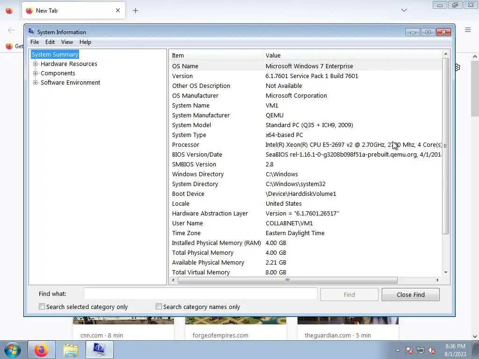Click the Firefox taskbar icon
The height and width of the screenshot is (359, 479).
[x=42, y=350]
